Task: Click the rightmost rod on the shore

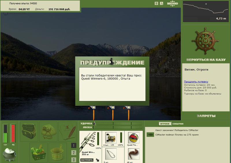Action: click(128, 113)
